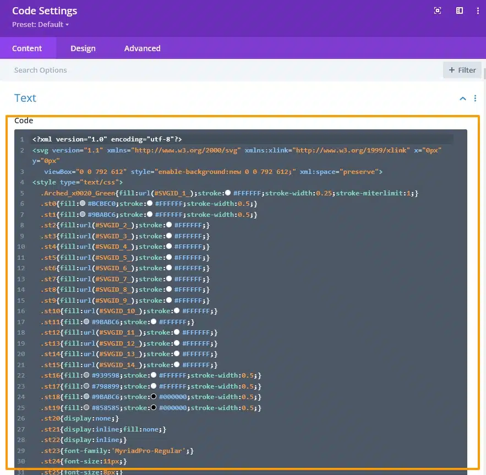
Task: Click the Code field label
Action: pos(24,121)
